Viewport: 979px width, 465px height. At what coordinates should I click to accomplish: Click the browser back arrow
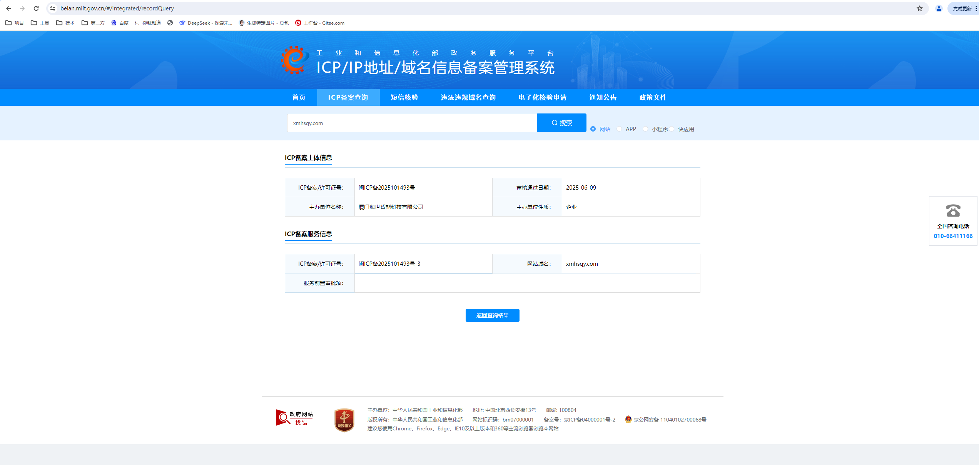(8, 8)
